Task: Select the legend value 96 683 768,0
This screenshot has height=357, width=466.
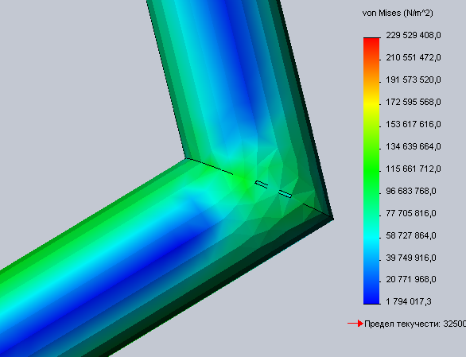Action: tap(411, 191)
